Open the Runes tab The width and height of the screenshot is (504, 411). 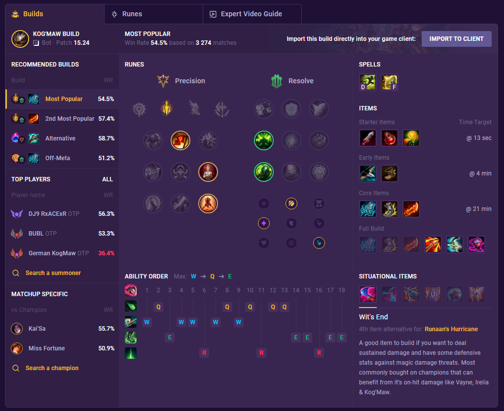point(153,14)
